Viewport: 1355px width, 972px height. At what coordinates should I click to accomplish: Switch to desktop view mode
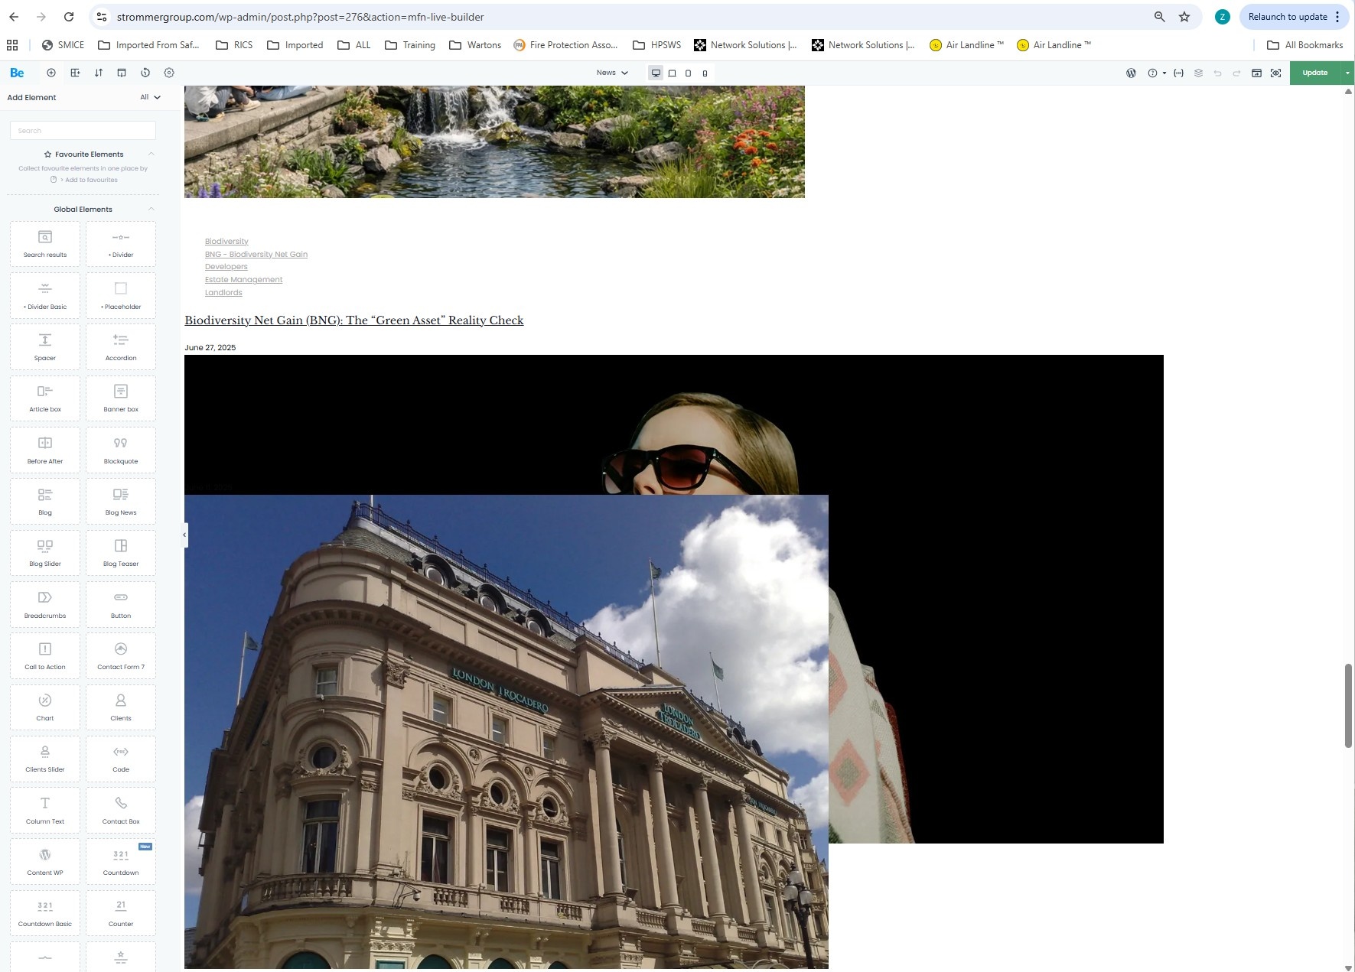point(656,73)
